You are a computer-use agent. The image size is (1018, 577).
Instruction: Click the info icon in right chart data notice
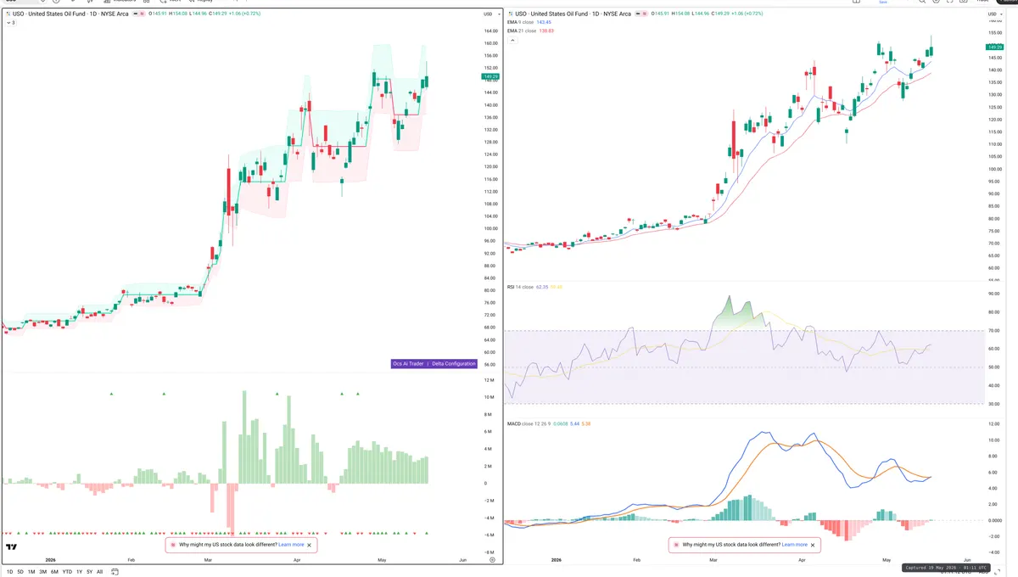[677, 545]
